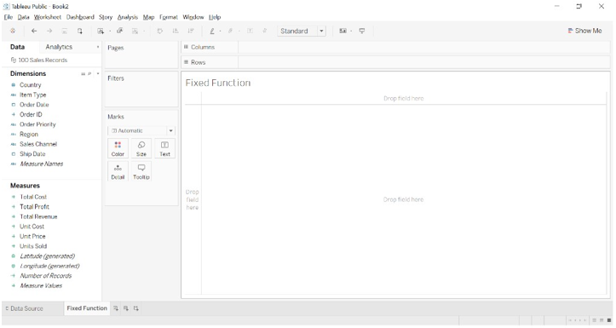Click the Redo forward arrow in toolbar
Image resolution: width=616 pixels, height=328 pixels.
click(x=49, y=31)
